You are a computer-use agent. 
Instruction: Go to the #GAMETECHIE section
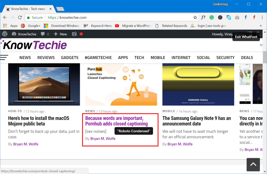[98, 58]
